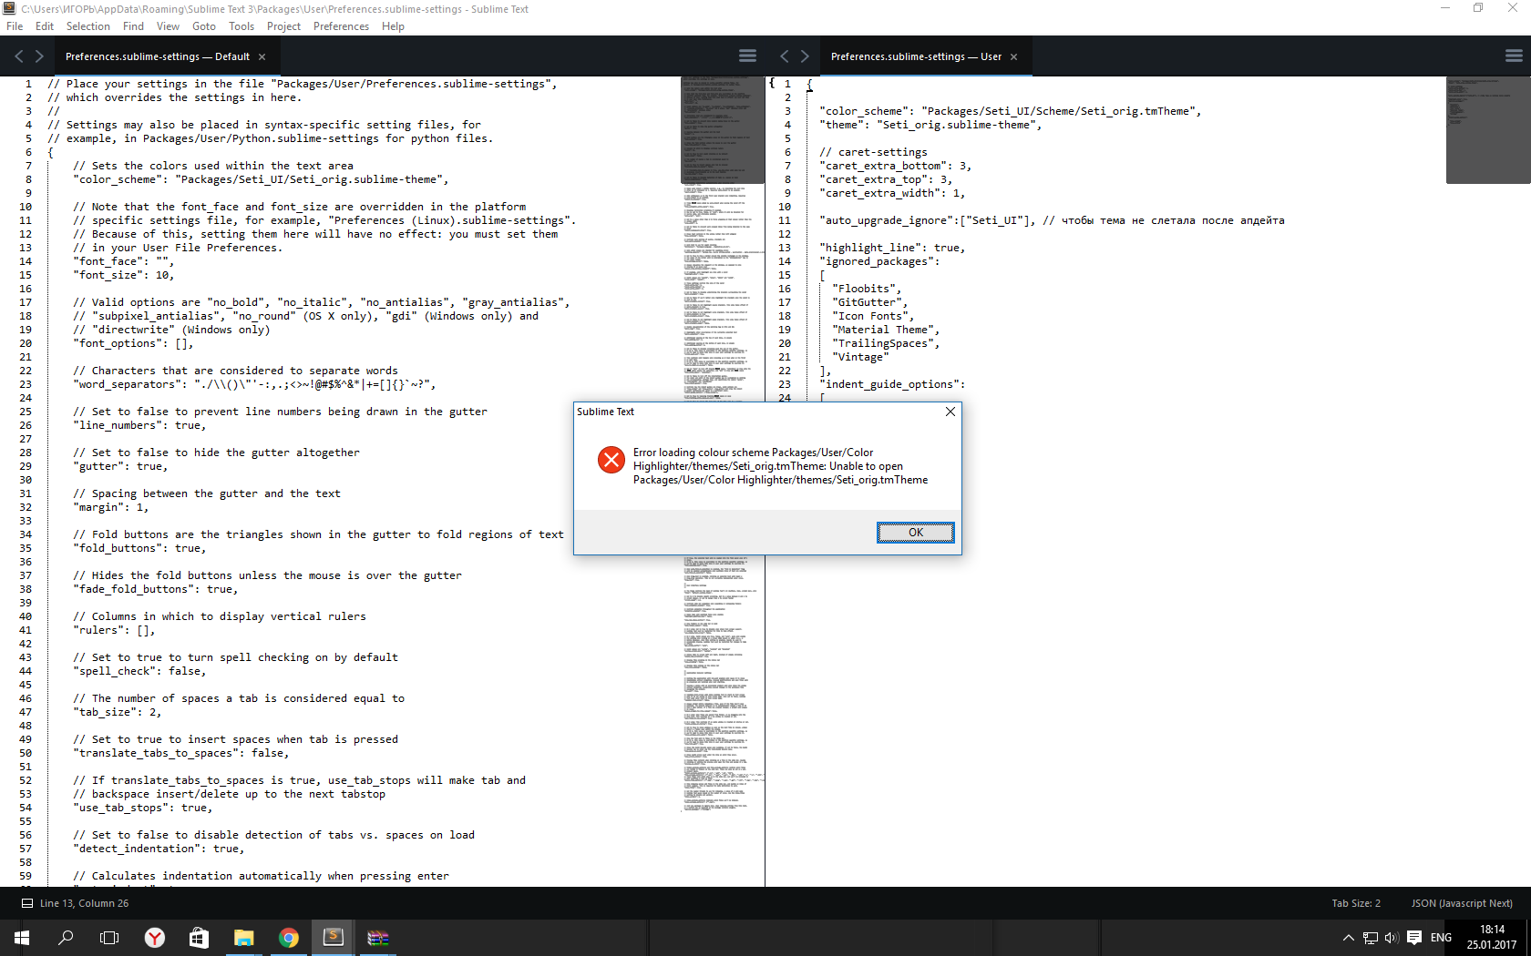
Task: Change JSON (Javascript Next) syntax
Action: (x=1462, y=903)
